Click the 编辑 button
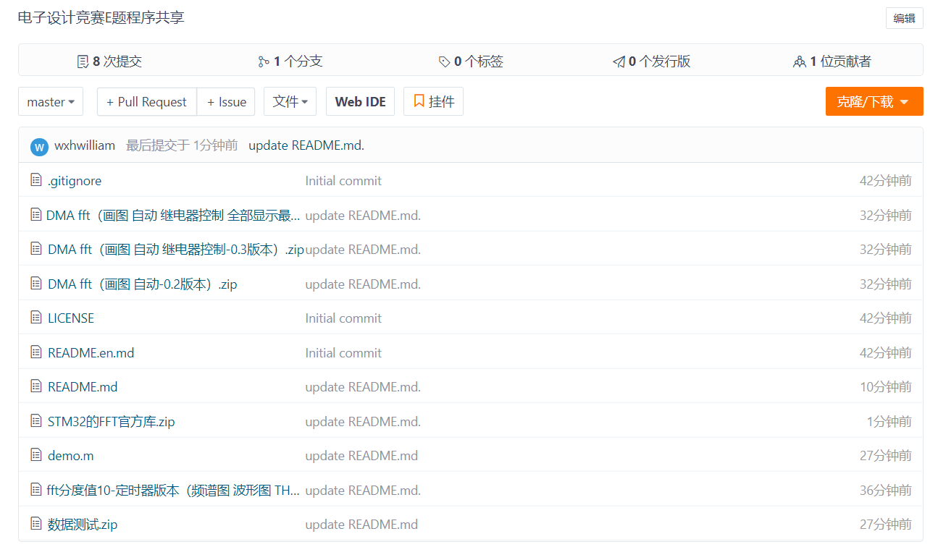This screenshot has width=938, height=547. coord(904,18)
